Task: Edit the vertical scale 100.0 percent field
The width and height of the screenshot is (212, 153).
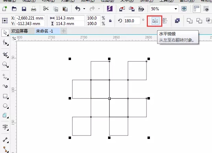Action: point(93,24)
